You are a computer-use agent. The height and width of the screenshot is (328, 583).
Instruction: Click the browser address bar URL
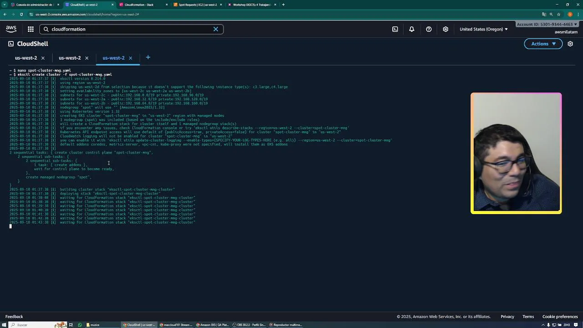pos(87,14)
